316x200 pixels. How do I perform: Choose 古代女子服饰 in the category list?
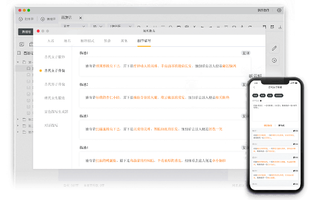click(x=55, y=57)
